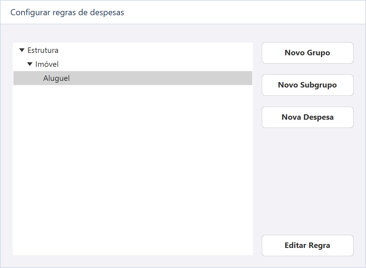Select the Aluguel tree item
This screenshot has height=268, width=366.
point(133,78)
